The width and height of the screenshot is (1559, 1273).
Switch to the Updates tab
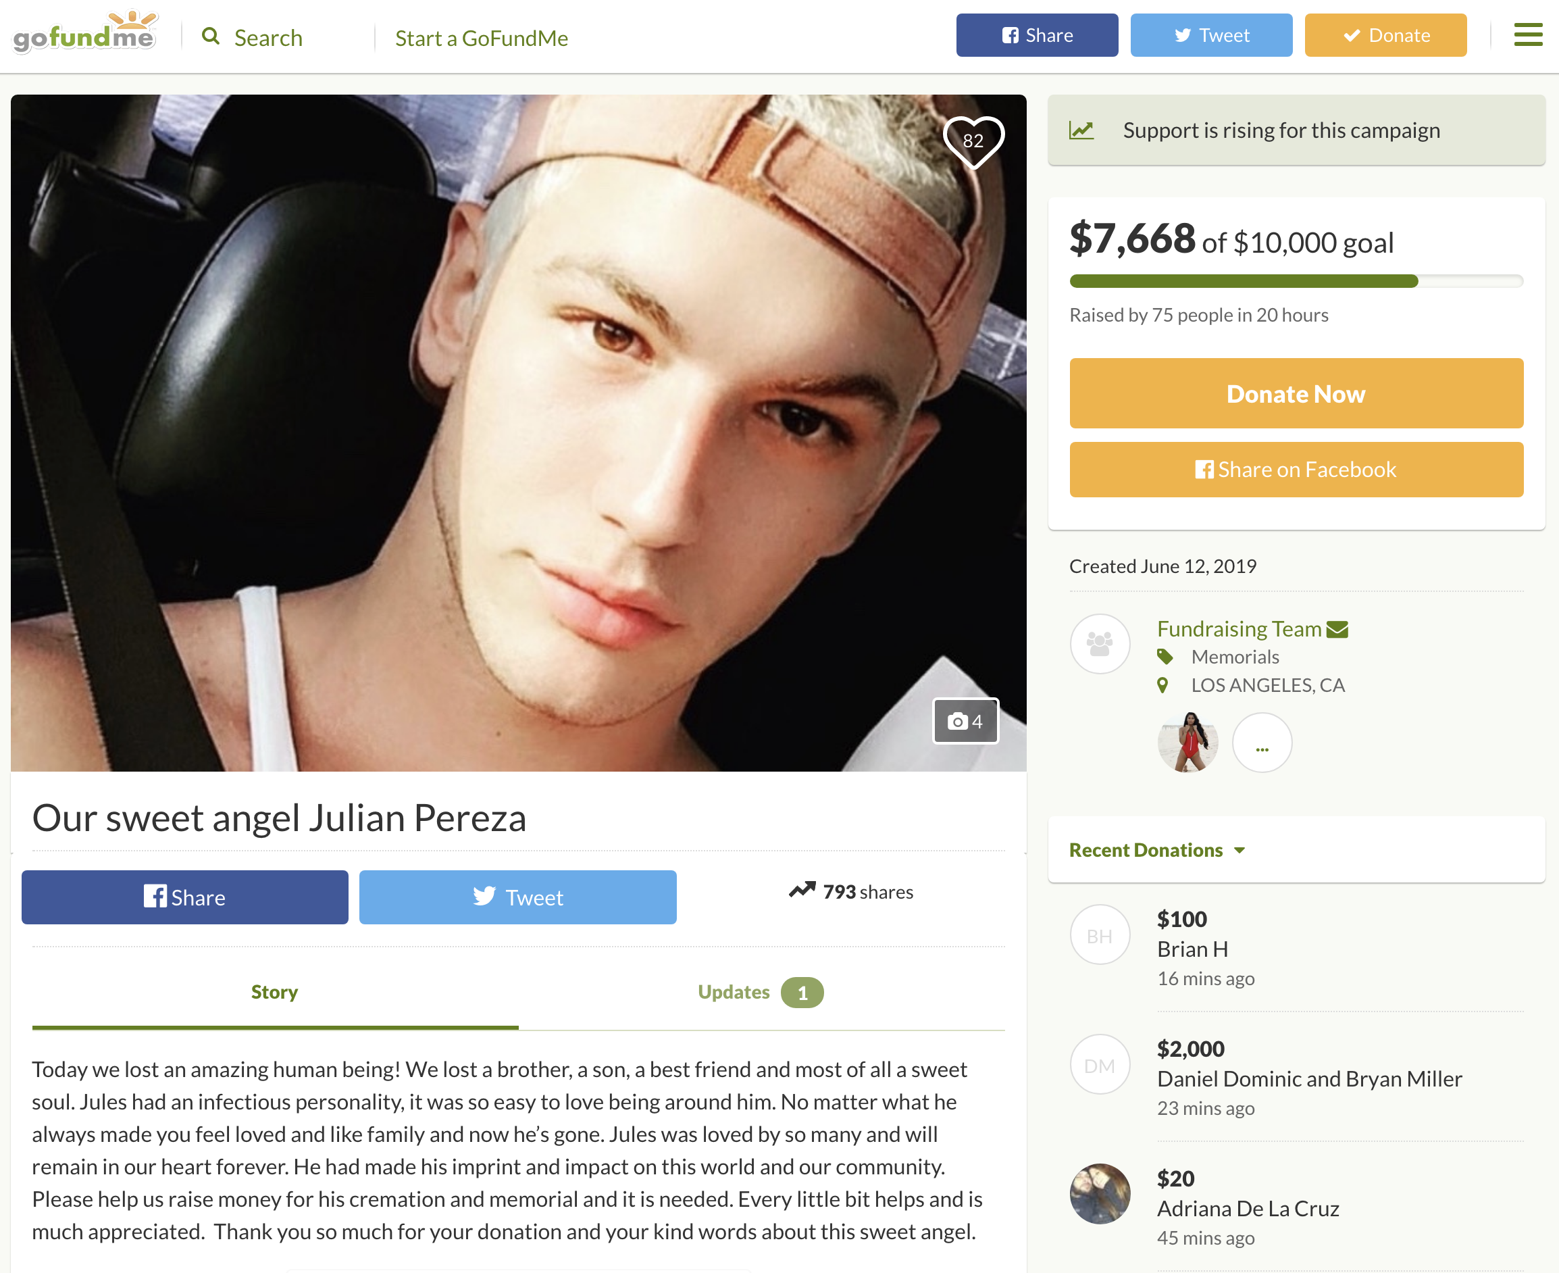pos(760,992)
